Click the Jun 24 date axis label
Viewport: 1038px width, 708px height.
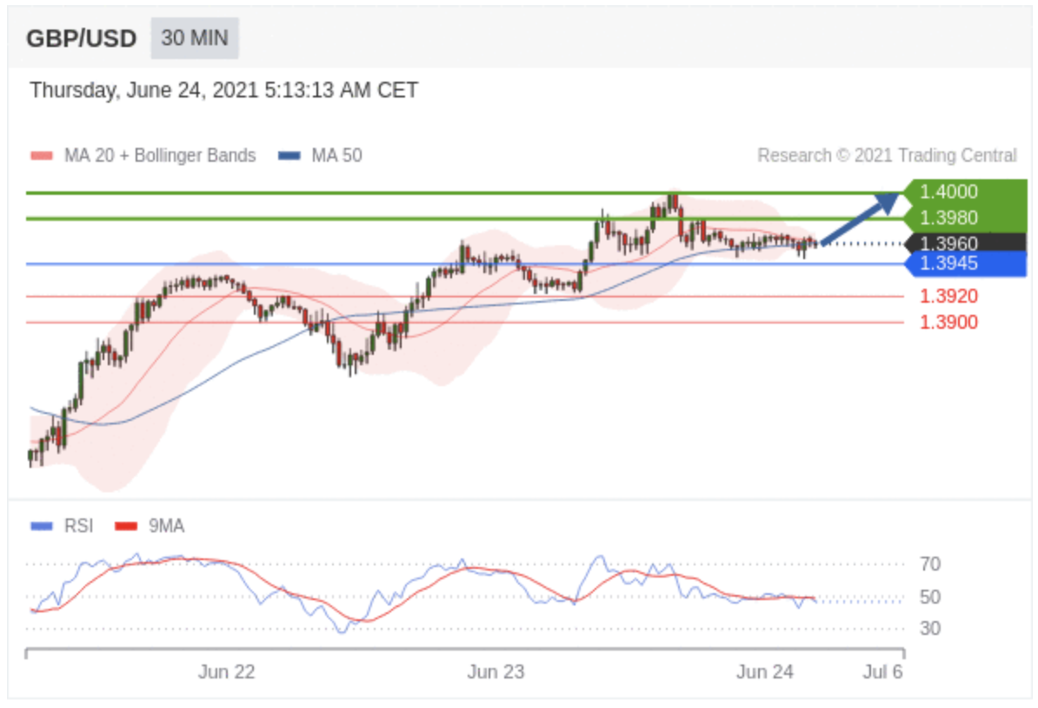(765, 672)
